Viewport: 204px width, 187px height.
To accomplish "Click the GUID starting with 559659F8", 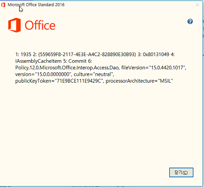I will pyautogui.click(x=87, y=54).
